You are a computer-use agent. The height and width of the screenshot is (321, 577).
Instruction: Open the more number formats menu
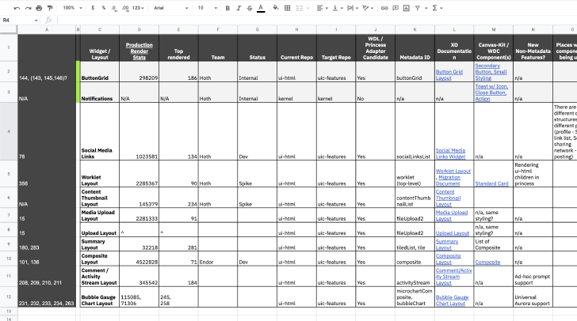point(139,7)
